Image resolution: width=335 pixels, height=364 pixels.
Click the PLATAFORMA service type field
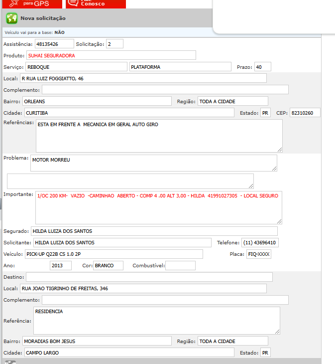click(x=180, y=67)
